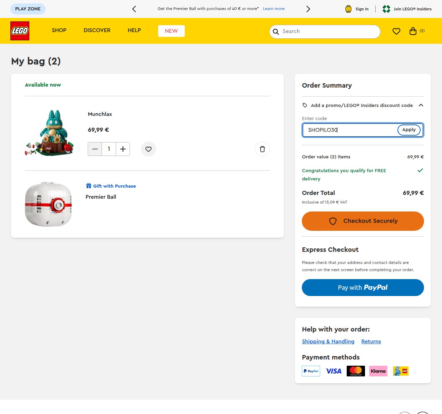442x414 pixels.
Task: Click the LEGO Insiders green logo icon
Action: 386,9
